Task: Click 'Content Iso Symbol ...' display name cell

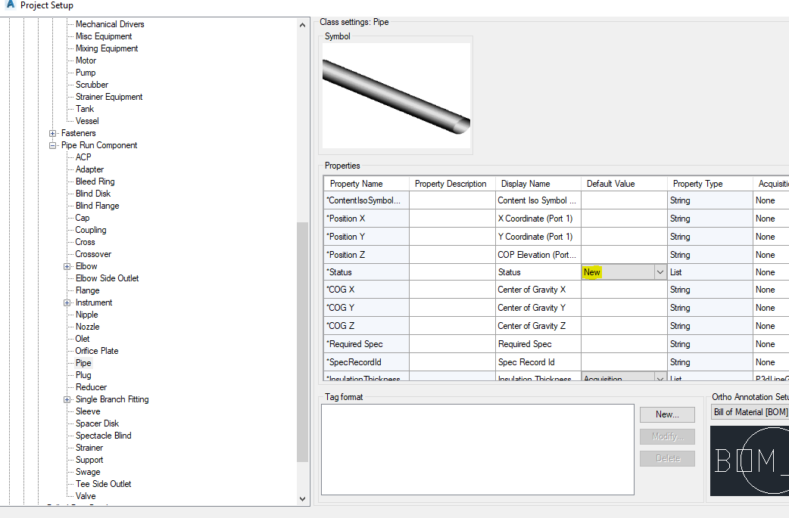Action: coord(538,200)
